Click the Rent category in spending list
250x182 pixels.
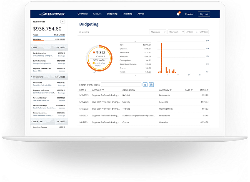coord(122,44)
